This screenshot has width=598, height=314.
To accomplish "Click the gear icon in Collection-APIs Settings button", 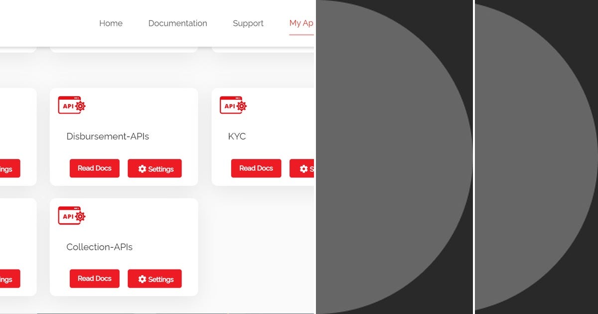I will (x=142, y=279).
